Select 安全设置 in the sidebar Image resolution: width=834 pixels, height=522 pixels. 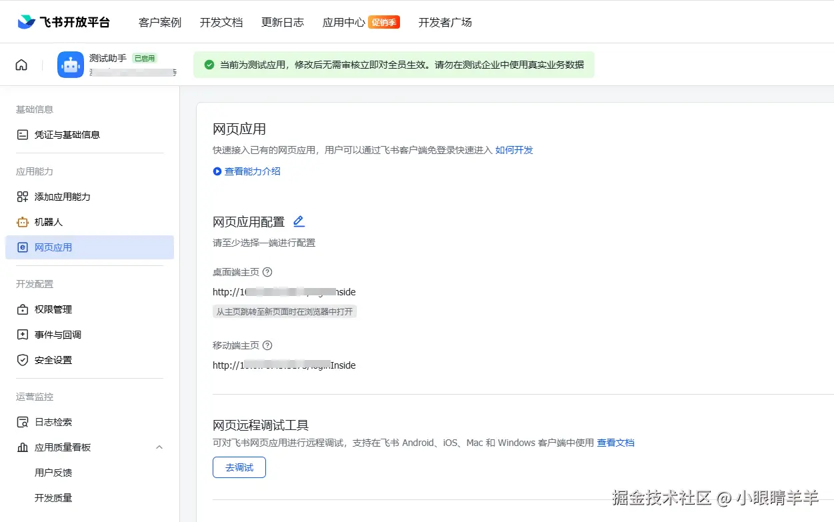click(x=89, y=360)
